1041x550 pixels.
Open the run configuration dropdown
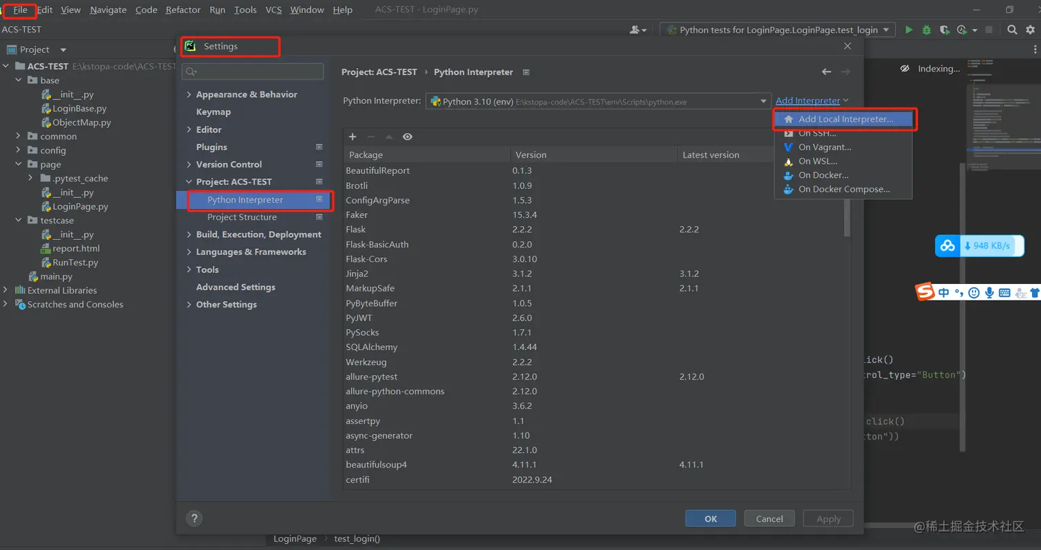coord(778,30)
